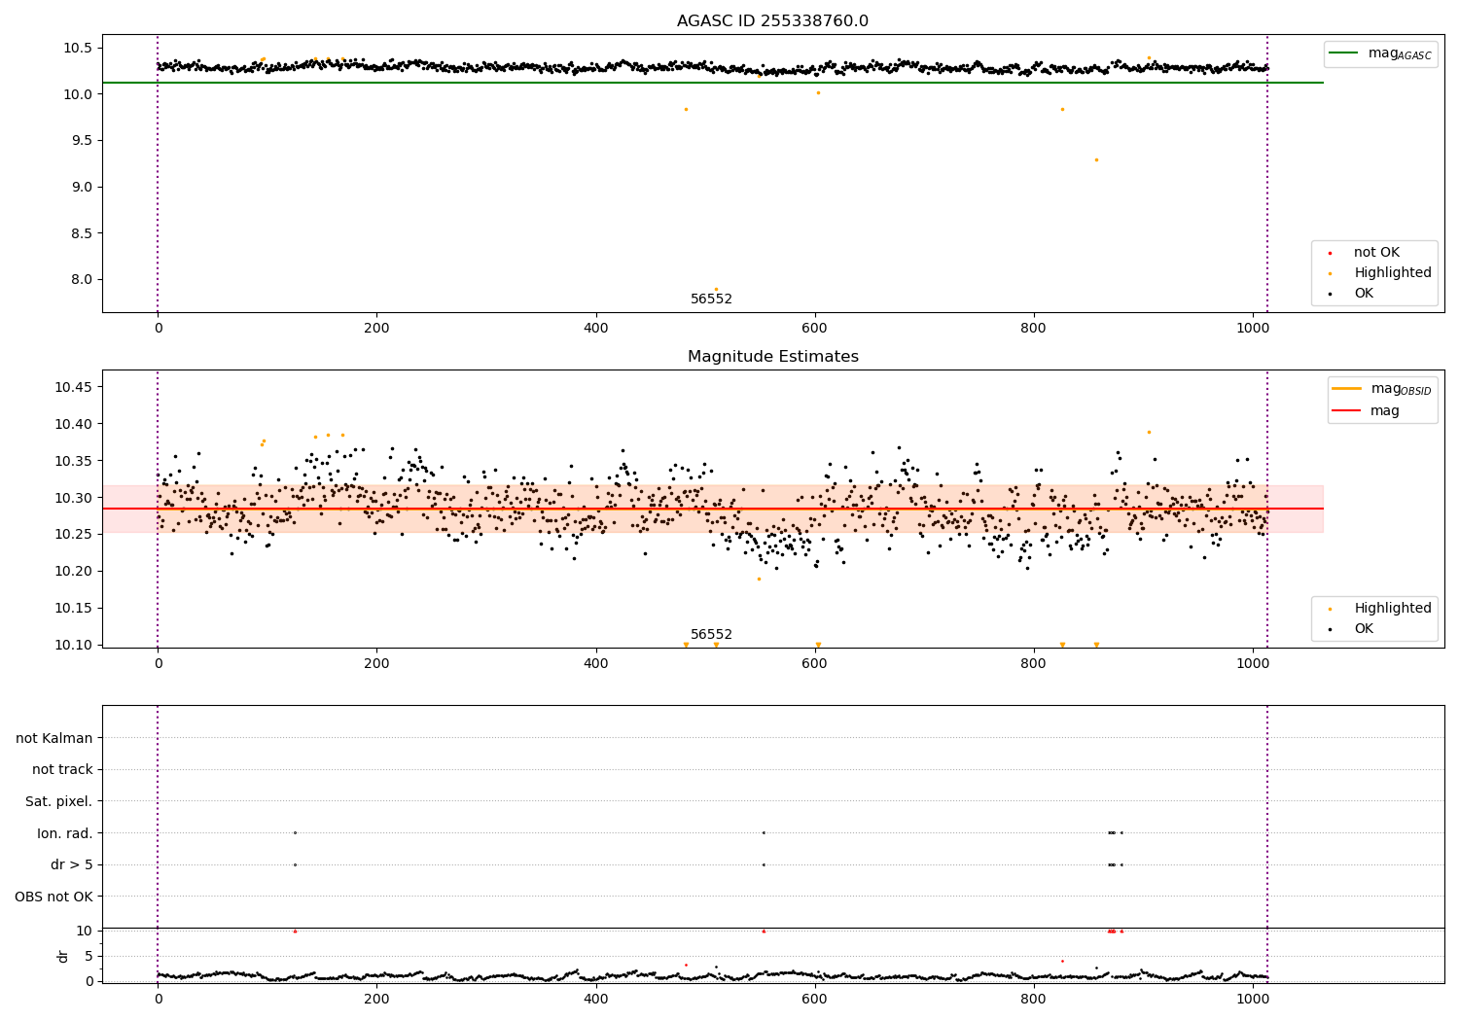
Task: Click the highest orange point near x 900 in Magnitude Estimates
Action: coord(1149,432)
